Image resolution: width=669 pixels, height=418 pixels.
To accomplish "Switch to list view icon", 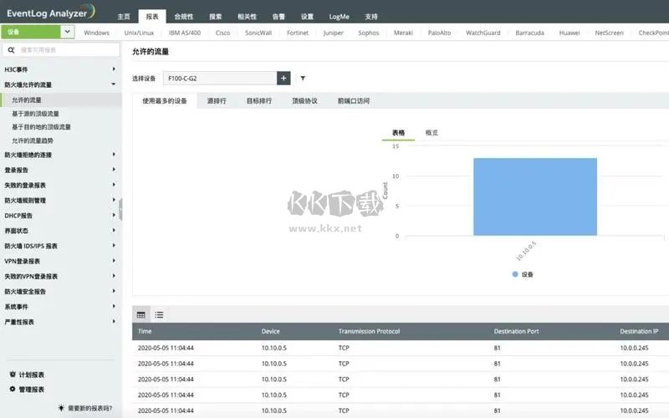I will (159, 315).
